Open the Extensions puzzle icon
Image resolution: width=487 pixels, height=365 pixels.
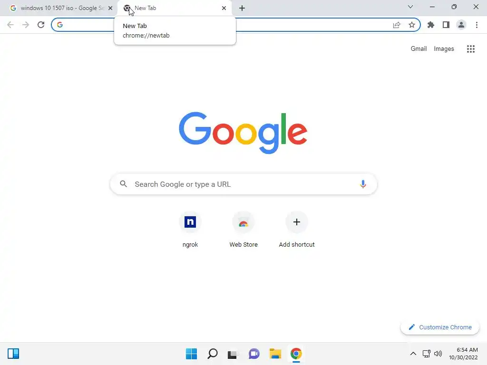click(x=431, y=25)
